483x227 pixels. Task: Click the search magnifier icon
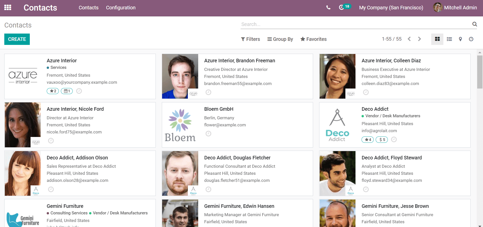(x=475, y=24)
